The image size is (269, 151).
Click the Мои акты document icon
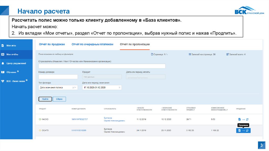click(3, 46)
